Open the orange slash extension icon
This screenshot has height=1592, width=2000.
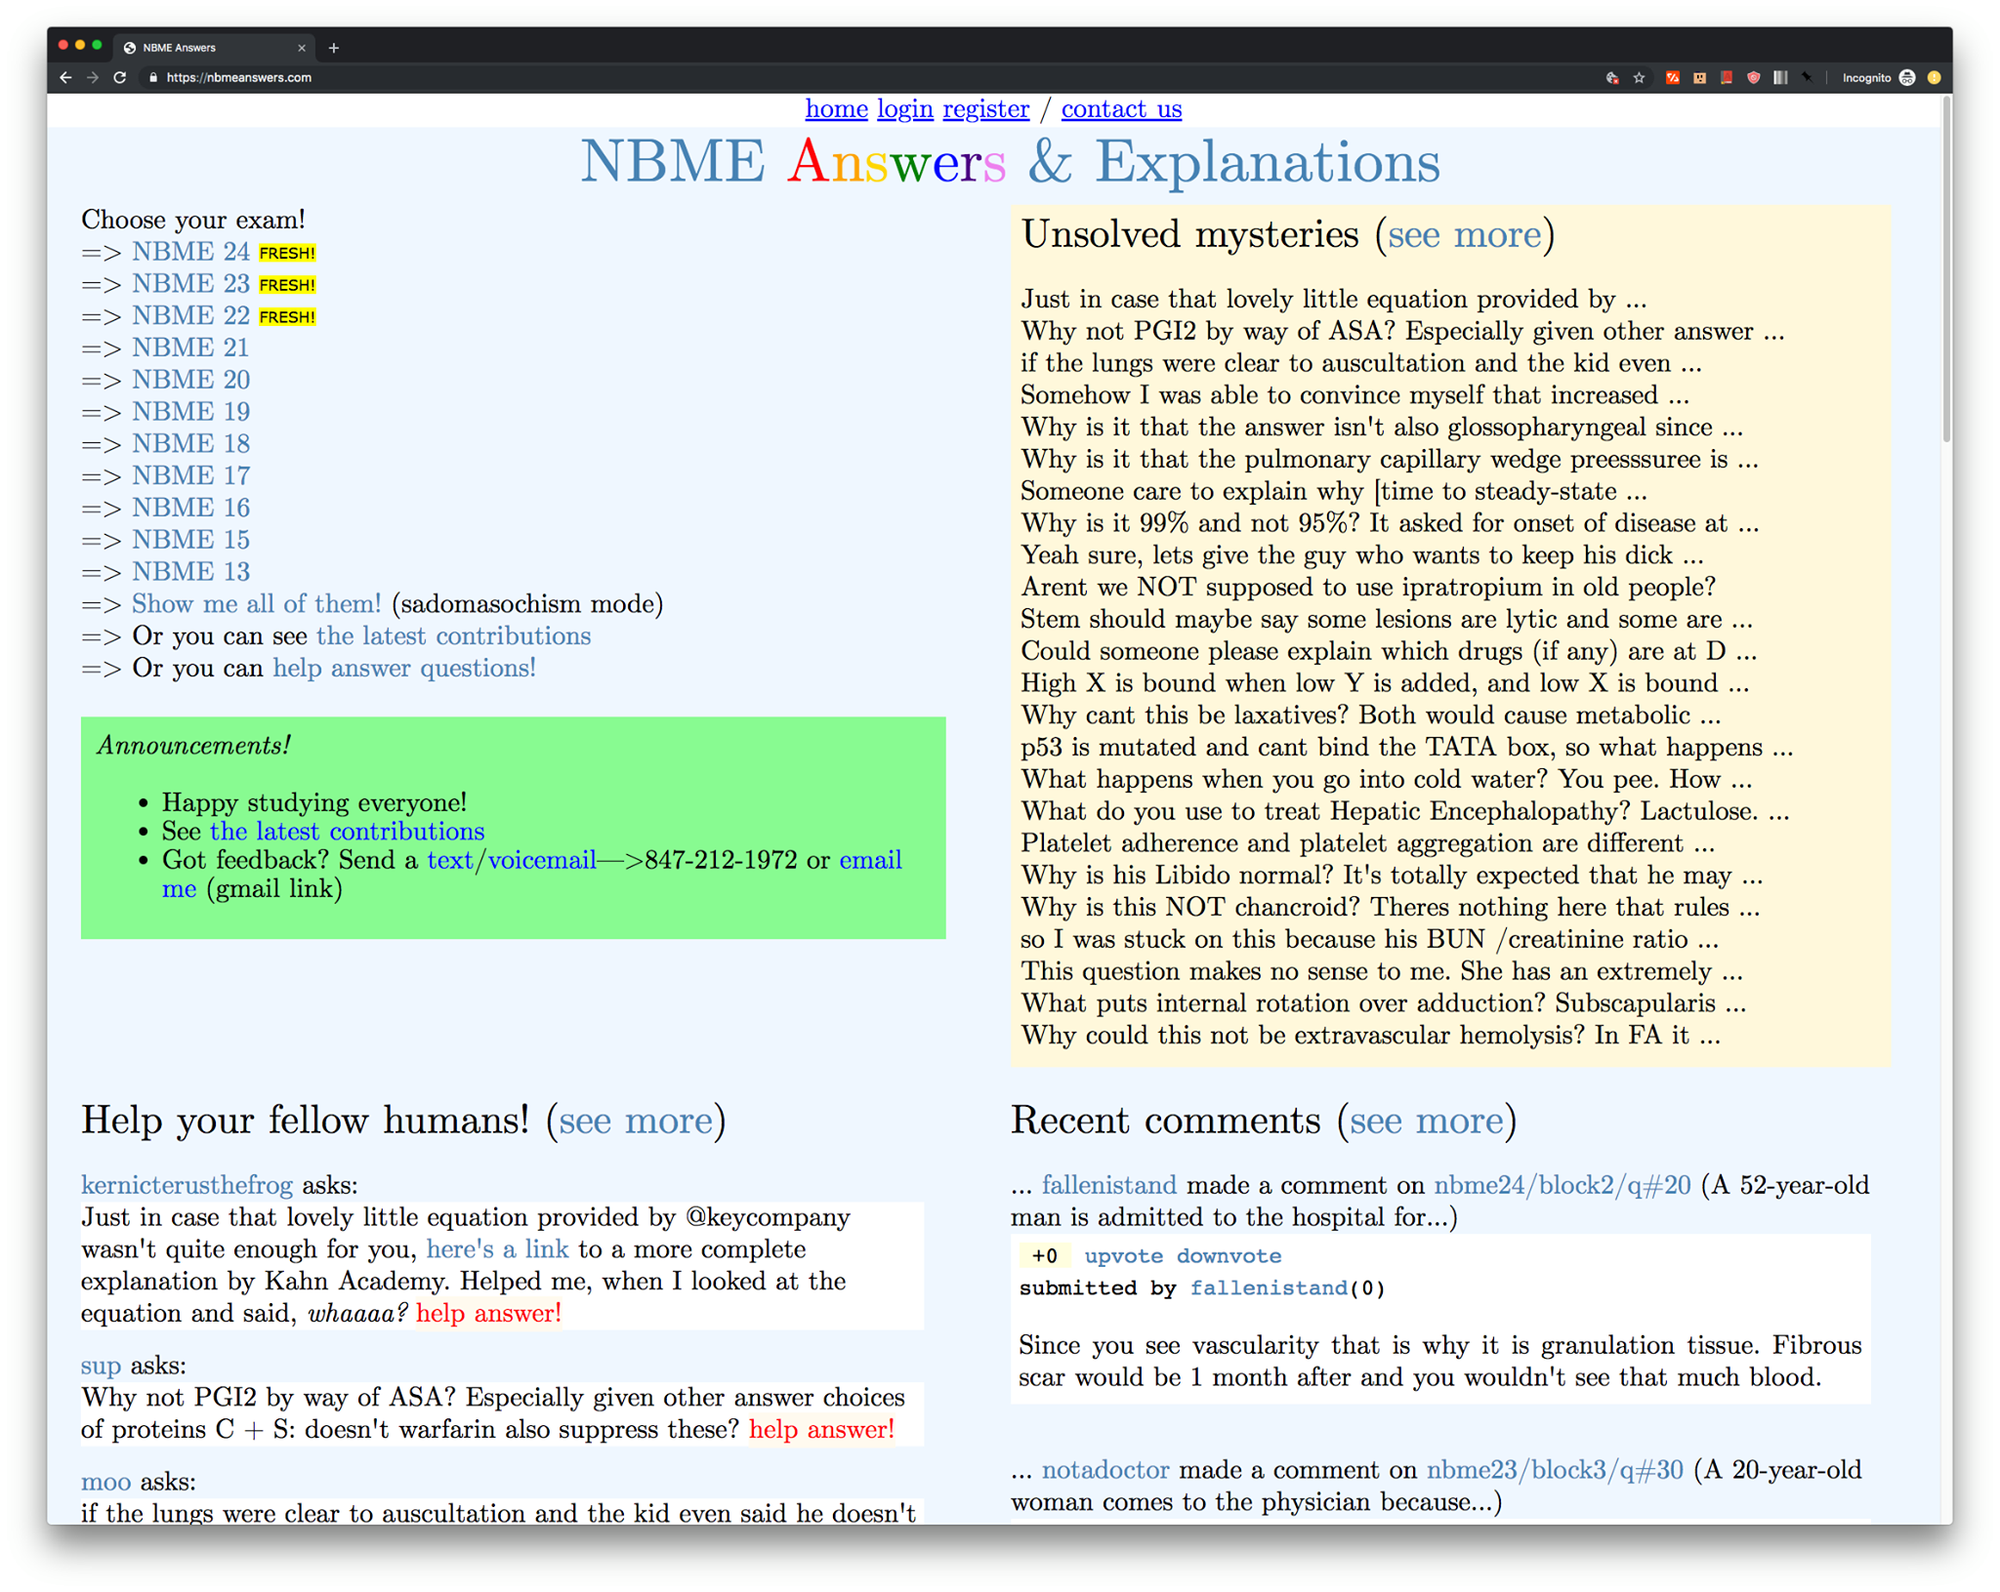[x=1673, y=78]
